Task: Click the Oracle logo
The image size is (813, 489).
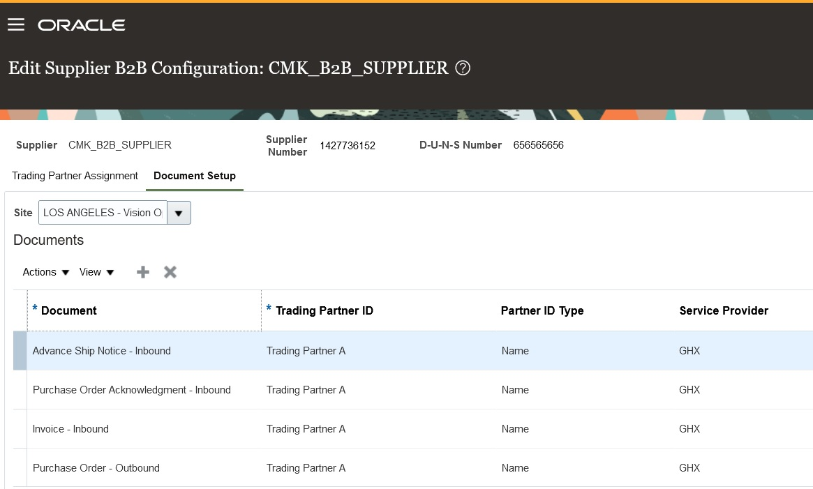Action: tap(81, 24)
